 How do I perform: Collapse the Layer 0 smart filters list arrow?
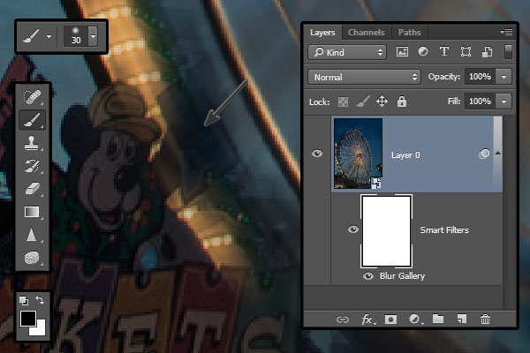tap(498, 153)
